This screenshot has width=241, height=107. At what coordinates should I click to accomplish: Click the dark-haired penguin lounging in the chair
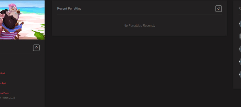[x=10, y=19]
